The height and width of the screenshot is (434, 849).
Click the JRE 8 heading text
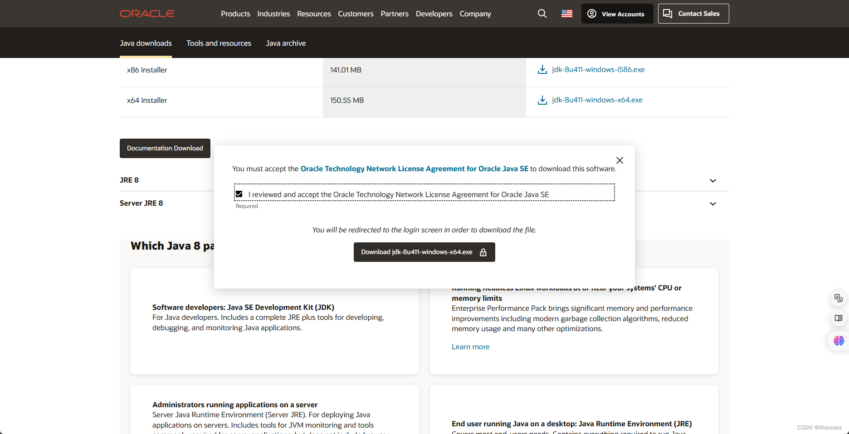pos(129,180)
